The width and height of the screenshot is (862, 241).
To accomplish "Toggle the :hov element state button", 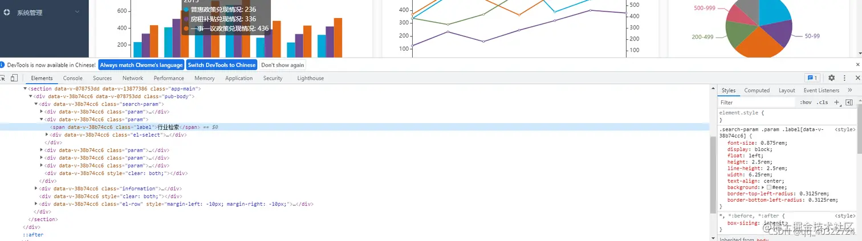I will (806, 103).
